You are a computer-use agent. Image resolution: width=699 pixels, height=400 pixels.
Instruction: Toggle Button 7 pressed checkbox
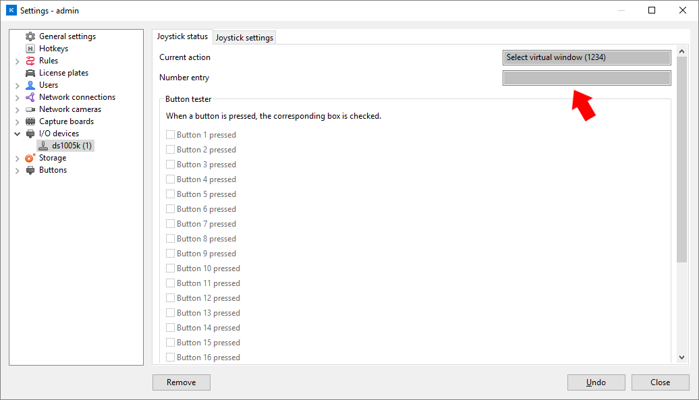[170, 223]
